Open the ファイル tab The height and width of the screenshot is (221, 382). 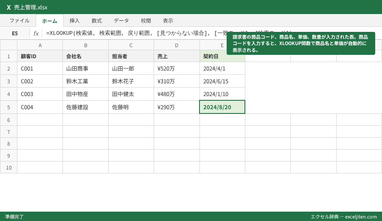(x=20, y=21)
